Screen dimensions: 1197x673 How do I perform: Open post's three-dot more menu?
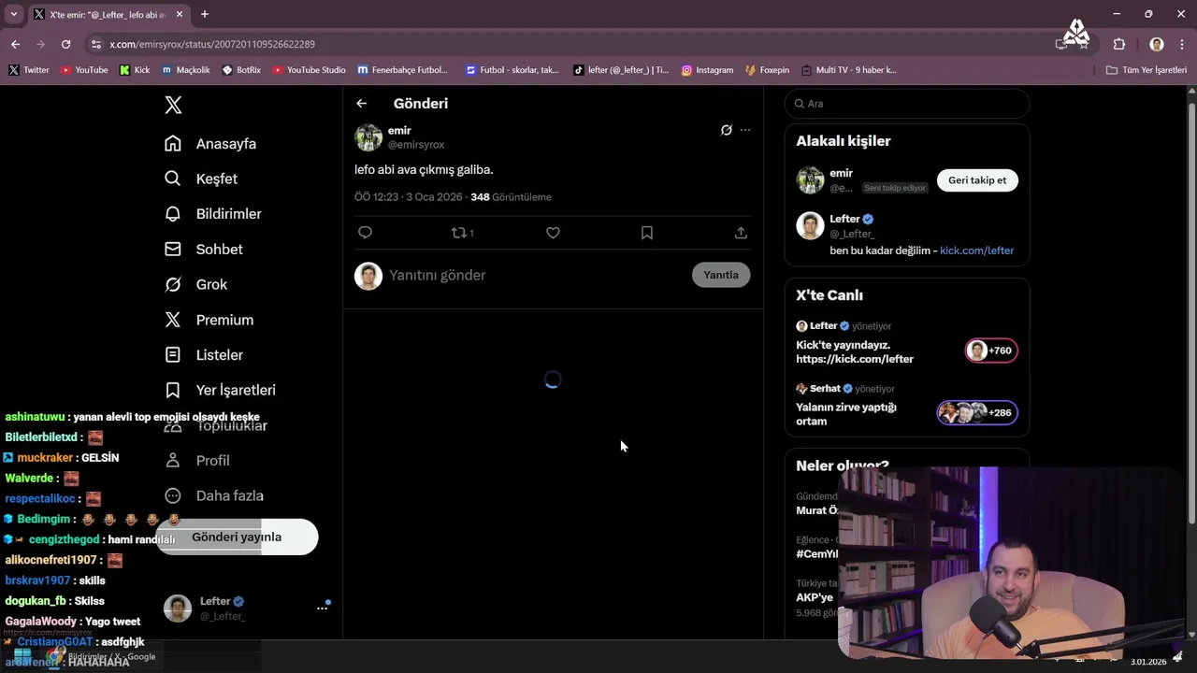tap(745, 130)
